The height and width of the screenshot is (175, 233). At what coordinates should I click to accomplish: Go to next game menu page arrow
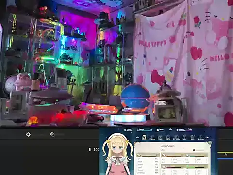[207, 137]
